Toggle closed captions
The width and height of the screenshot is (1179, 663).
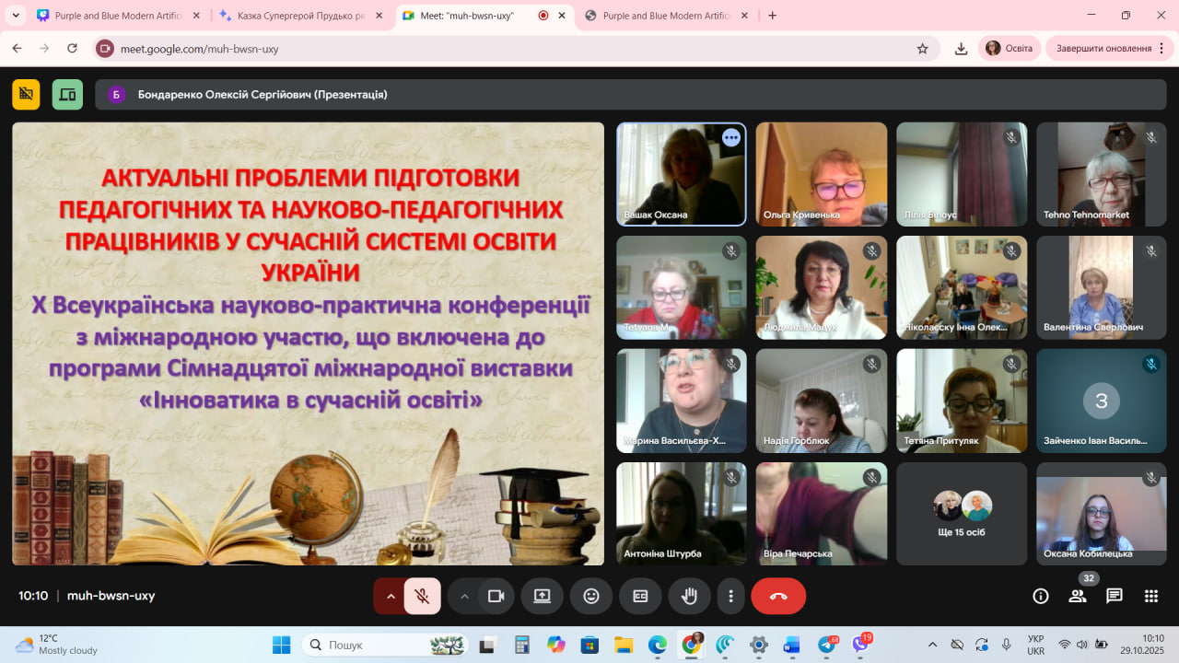[x=640, y=596]
